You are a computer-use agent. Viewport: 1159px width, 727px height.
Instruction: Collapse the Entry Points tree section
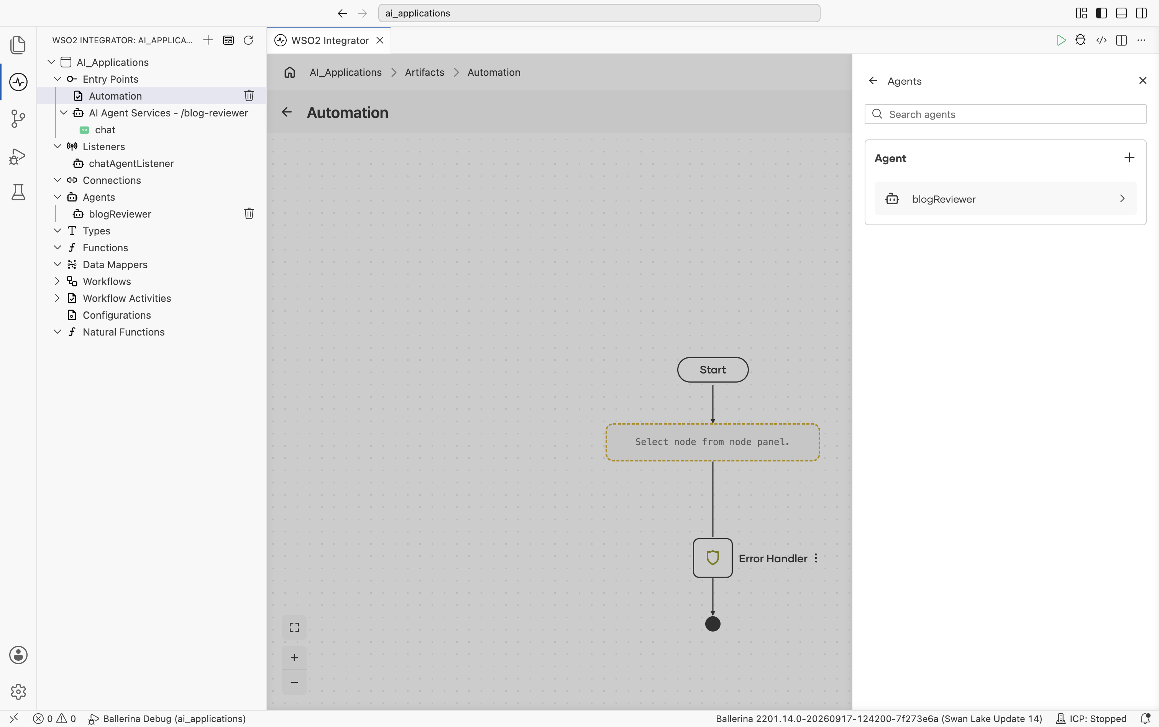[57, 79]
